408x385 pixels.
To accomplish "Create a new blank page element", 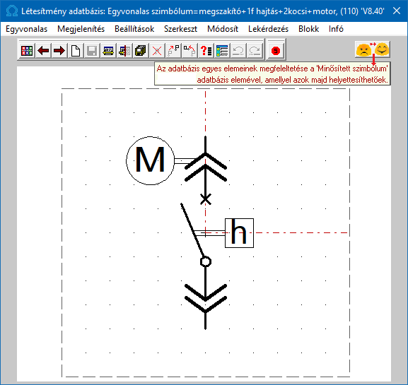I will coord(76,51).
